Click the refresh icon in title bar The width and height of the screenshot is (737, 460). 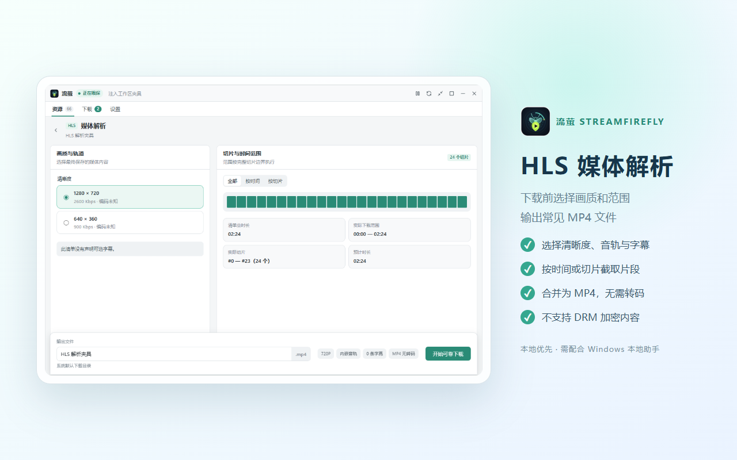click(429, 93)
